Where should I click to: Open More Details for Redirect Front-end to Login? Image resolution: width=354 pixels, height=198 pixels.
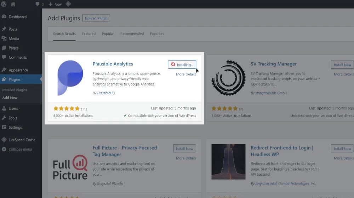pyautogui.click(x=344, y=158)
